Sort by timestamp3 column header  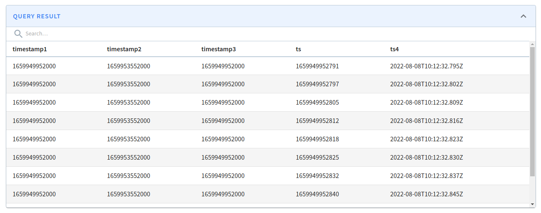click(x=218, y=49)
